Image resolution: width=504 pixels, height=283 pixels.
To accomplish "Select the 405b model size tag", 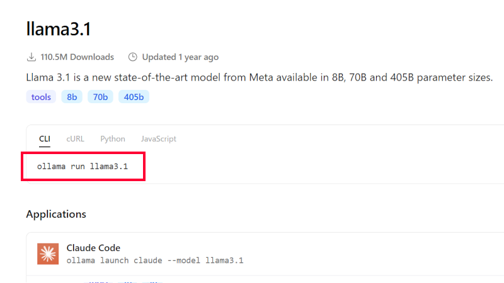I will tap(134, 97).
